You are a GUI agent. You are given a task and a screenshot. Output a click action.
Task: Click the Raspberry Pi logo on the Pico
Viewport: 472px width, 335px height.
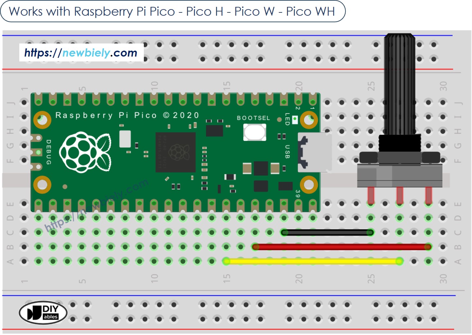pos(85,152)
